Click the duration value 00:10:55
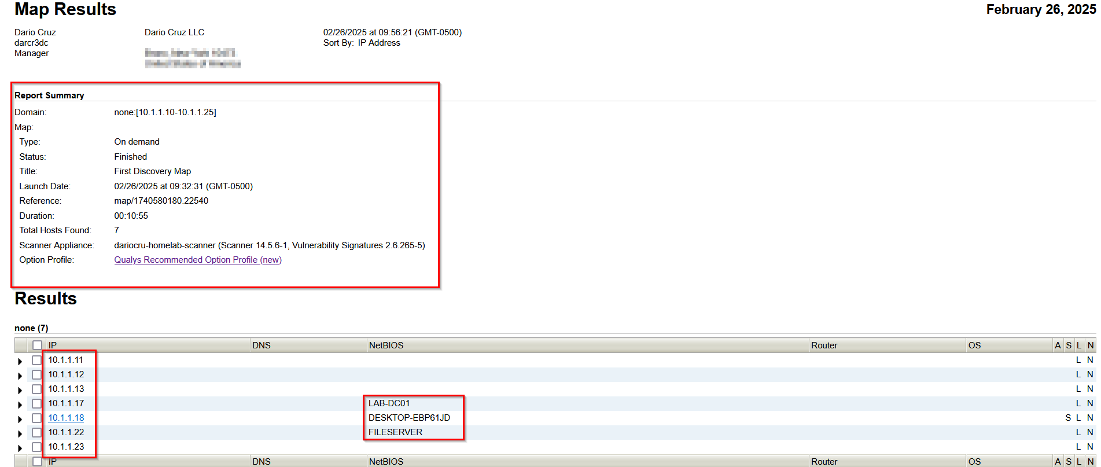1101x467 pixels. click(131, 216)
